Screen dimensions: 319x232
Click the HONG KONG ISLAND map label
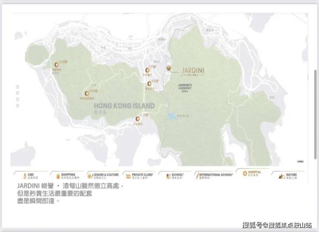pos(124,106)
